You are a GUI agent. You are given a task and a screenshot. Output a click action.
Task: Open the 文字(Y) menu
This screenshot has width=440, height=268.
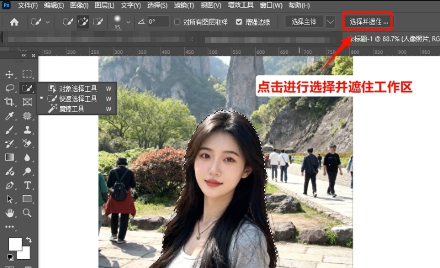pyautogui.click(x=131, y=5)
